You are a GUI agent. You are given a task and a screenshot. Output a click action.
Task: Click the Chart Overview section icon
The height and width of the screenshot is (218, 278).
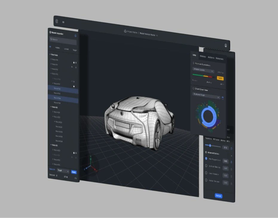point(193,88)
